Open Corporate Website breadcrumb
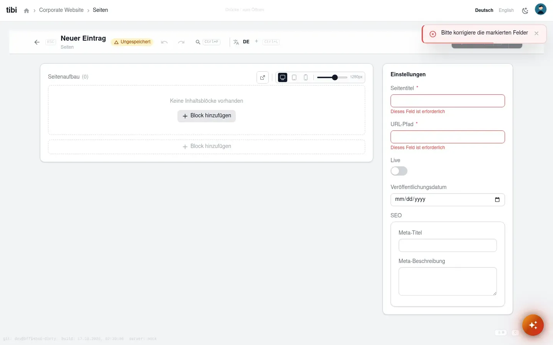553x345 pixels. tap(61, 10)
